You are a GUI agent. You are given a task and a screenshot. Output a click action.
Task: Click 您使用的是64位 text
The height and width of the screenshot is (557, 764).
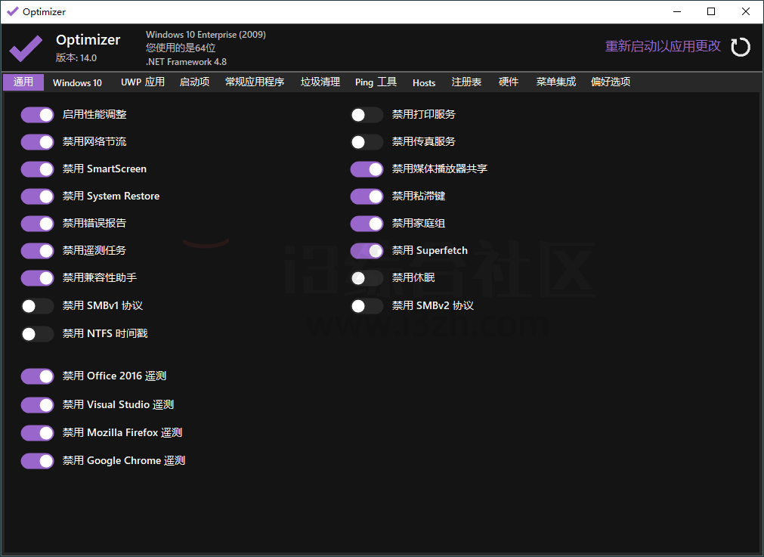181,48
